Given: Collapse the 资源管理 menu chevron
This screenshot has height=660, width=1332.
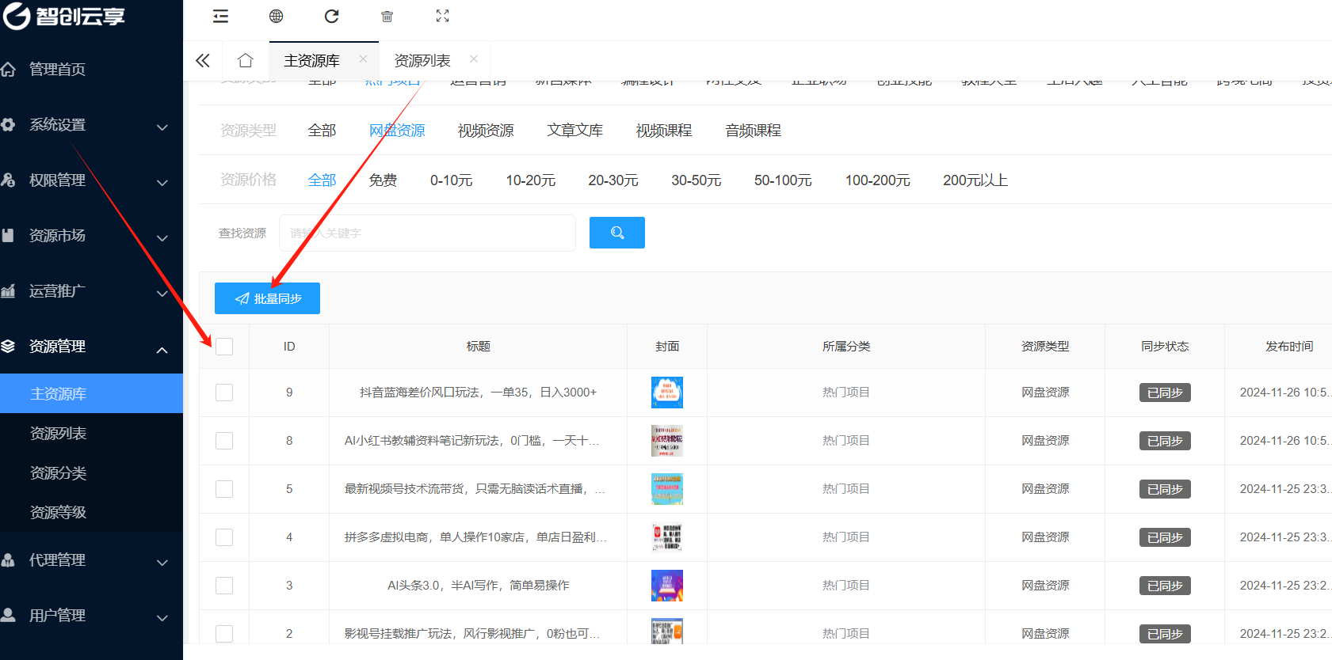Looking at the screenshot, I should click(x=162, y=350).
